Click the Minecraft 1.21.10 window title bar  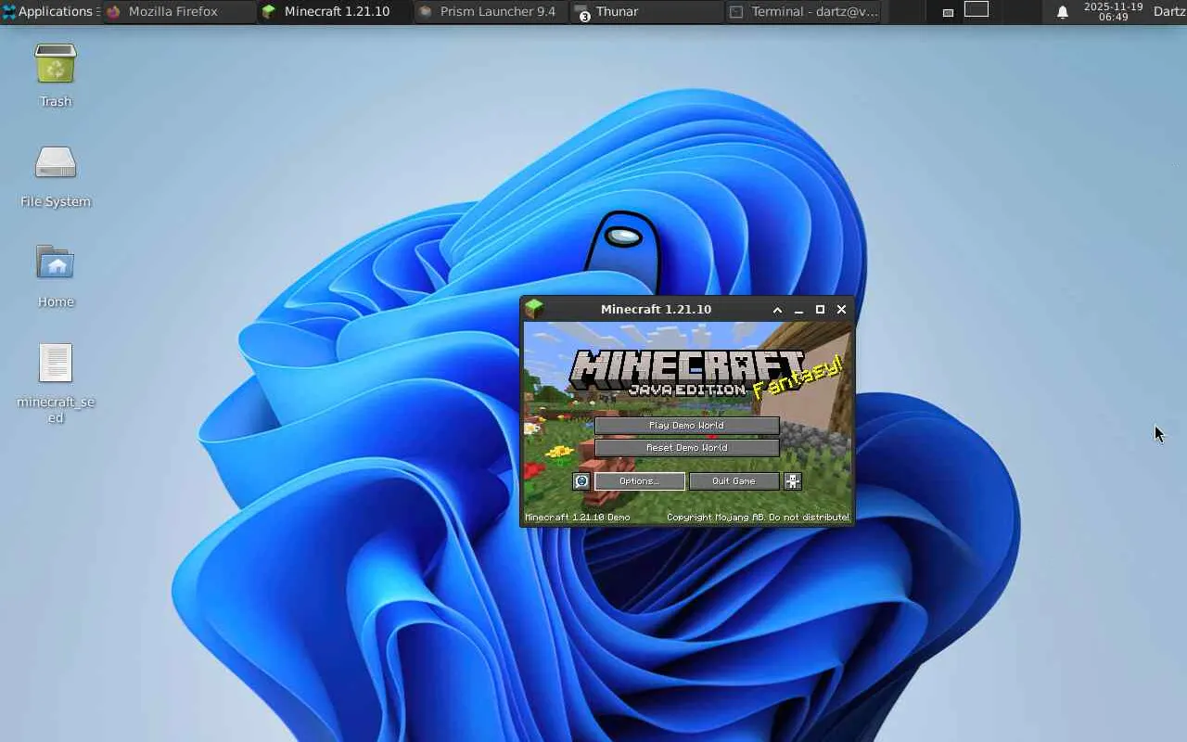tap(656, 310)
